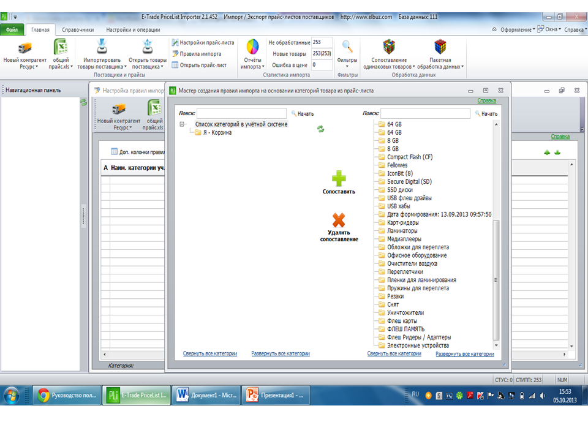Click Наим. категории column header
The image size is (588, 441).
pos(137,168)
